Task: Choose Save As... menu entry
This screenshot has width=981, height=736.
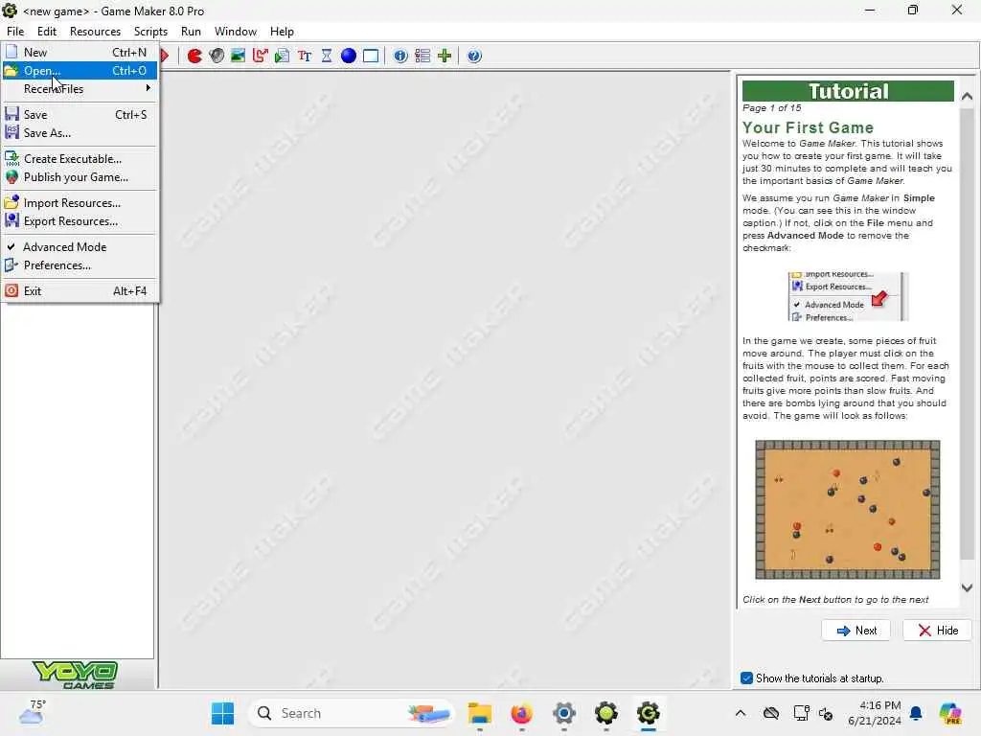Action: (x=80, y=132)
